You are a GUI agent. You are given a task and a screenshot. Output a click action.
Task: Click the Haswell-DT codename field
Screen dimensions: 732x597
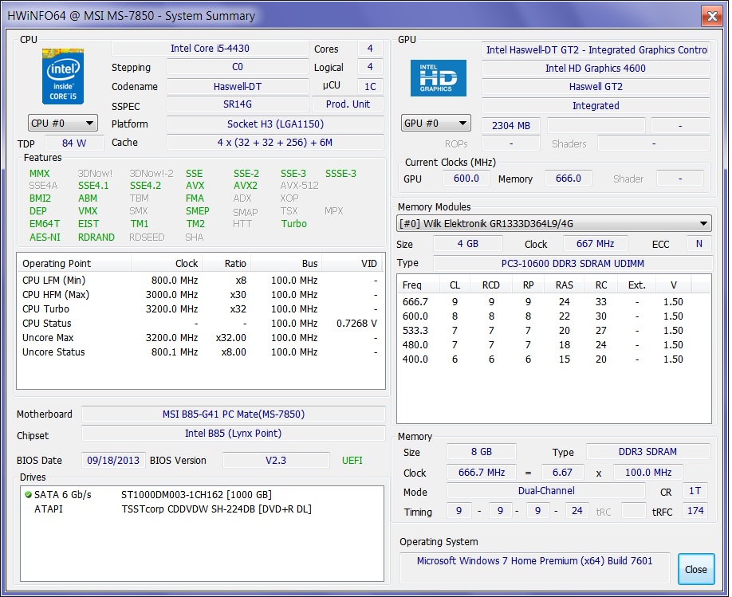pyautogui.click(x=238, y=86)
